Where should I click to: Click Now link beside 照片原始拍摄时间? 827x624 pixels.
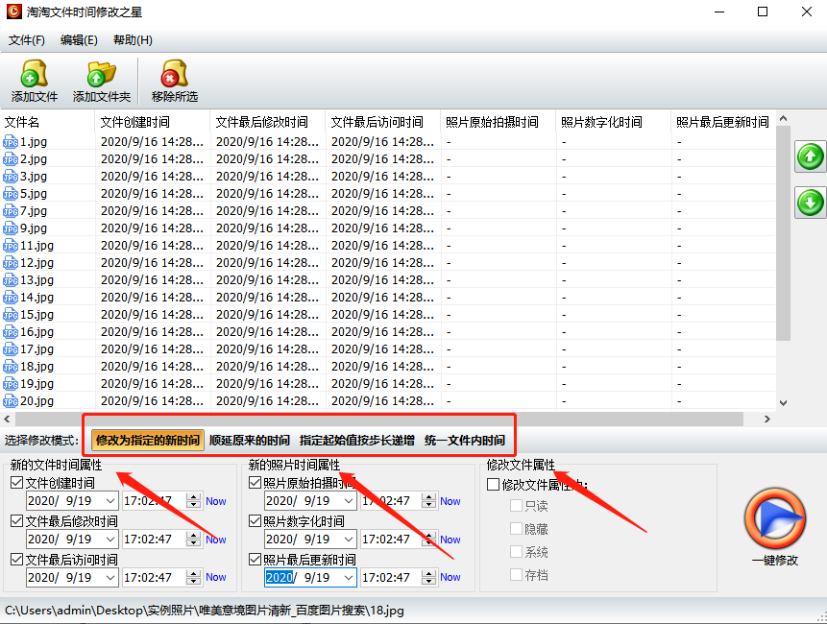pyautogui.click(x=450, y=501)
